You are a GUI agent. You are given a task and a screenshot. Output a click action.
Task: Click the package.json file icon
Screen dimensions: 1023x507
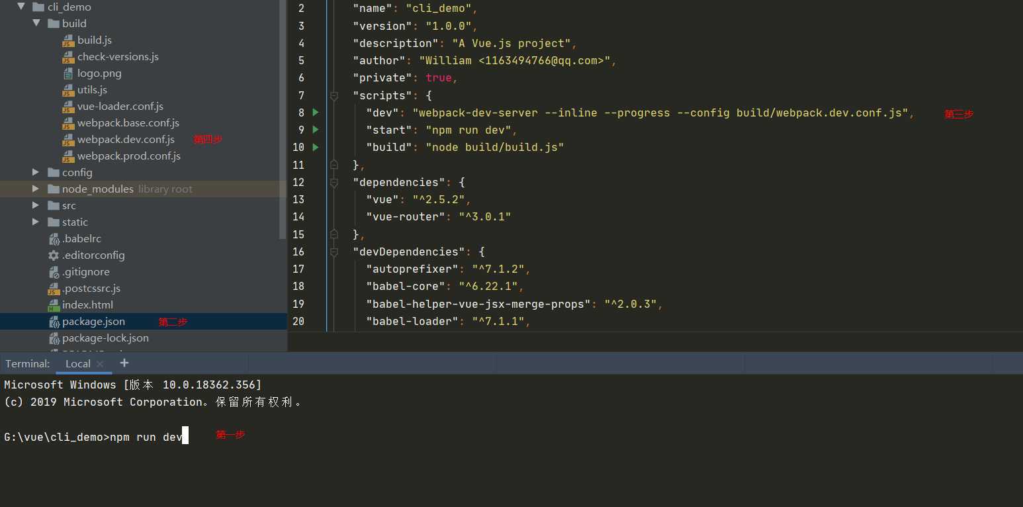54,322
